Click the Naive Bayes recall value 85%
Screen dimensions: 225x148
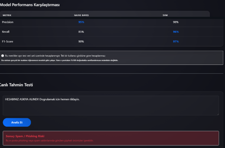click(x=81, y=32)
